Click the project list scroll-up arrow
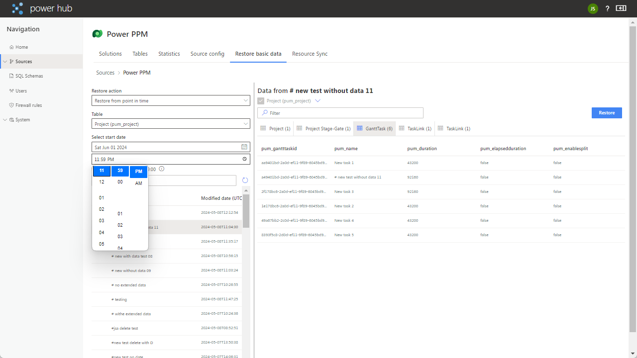Screen dimensions: 637x358 pyautogui.click(x=246, y=190)
